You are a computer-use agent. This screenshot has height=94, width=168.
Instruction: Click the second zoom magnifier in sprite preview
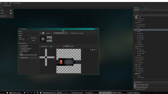[93, 50]
